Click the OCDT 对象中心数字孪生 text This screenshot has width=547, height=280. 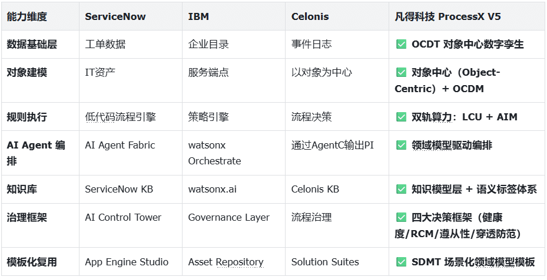pos(468,44)
